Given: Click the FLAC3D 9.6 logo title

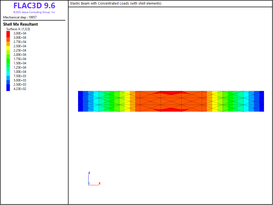Looking at the screenshot, I should click(x=34, y=6).
